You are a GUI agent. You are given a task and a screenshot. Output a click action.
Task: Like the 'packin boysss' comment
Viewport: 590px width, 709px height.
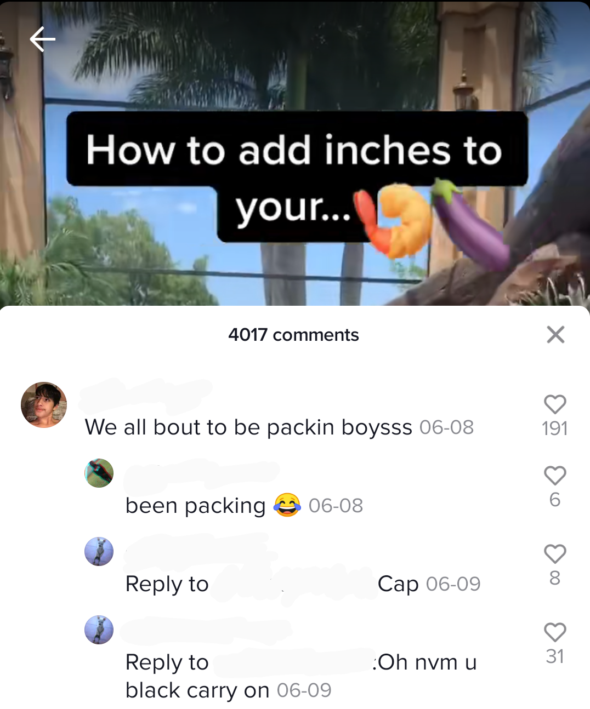555,404
